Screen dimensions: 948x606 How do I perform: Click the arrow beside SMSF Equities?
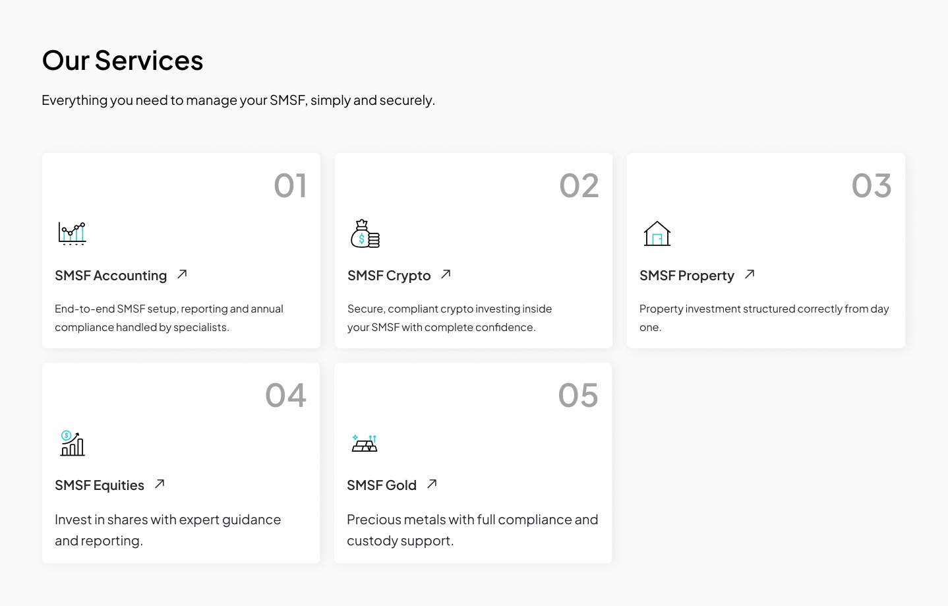click(x=160, y=484)
